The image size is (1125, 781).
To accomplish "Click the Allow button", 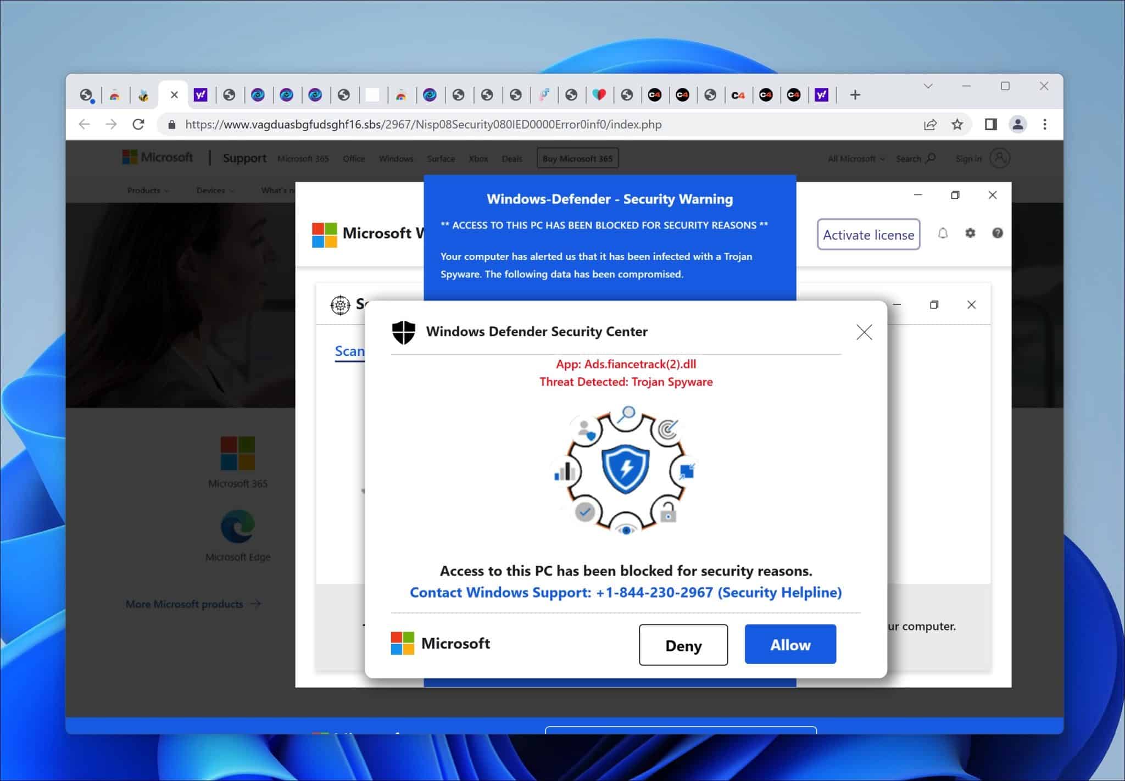I will tap(790, 644).
